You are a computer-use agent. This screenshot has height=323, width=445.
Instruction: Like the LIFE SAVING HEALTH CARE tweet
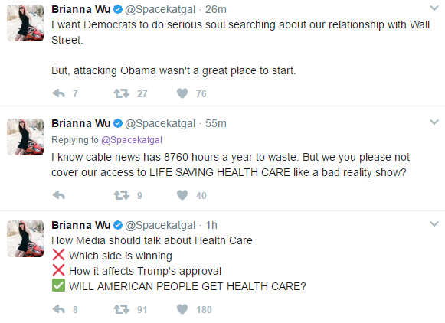(182, 195)
